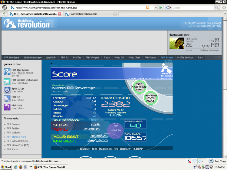Image resolution: width=227 pixels, height=170 pixels.
Task: Expand the quick launch overflow chevron
Action: (31, 167)
